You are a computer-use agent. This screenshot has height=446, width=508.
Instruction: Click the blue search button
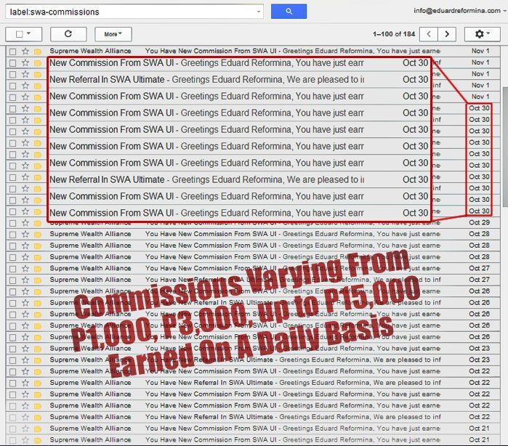pyautogui.click(x=289, y=12)
